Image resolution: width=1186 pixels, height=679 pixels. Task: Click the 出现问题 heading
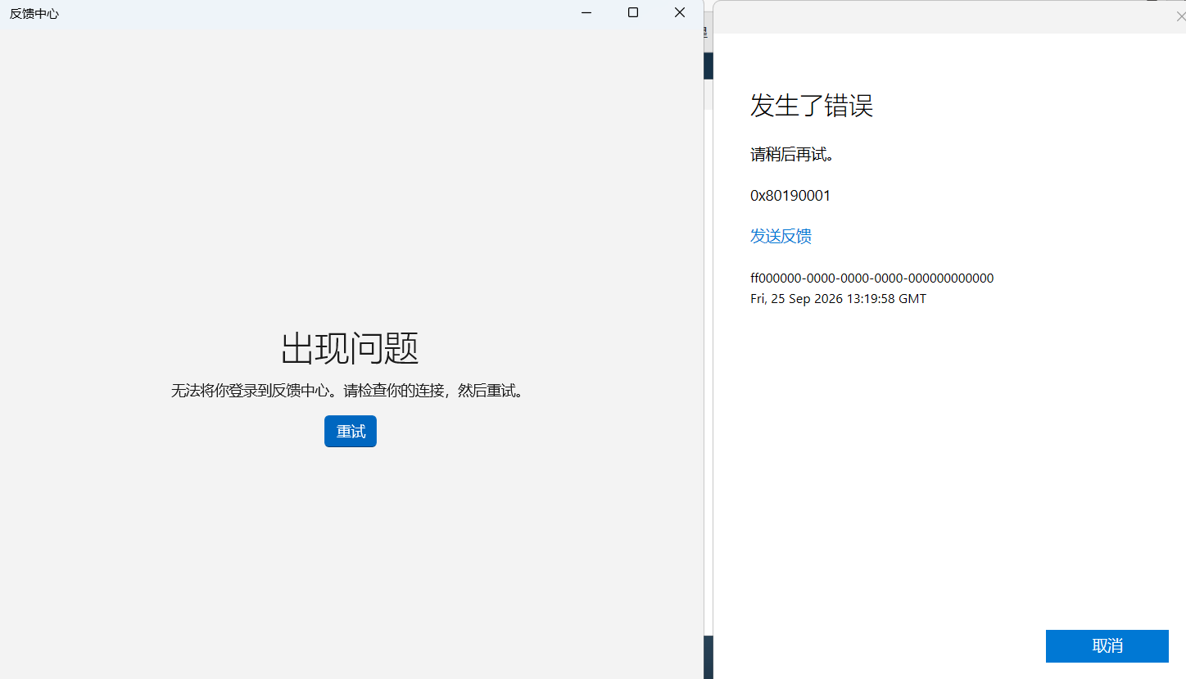pyautogui.click(x=351, y=349)
